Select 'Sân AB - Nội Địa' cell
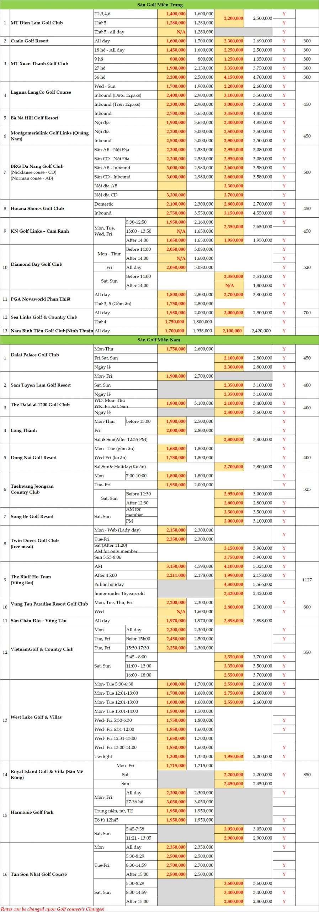319x912 pixels. (x=125, y=150)
